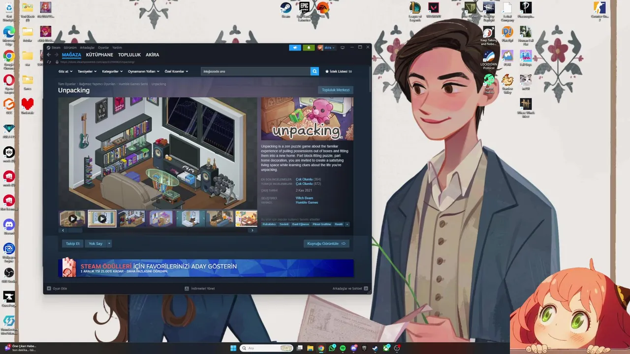Open File Explorer from the taskbar
Screen dimensions: 630x354
pyautogui.click(x=310, y=348)
